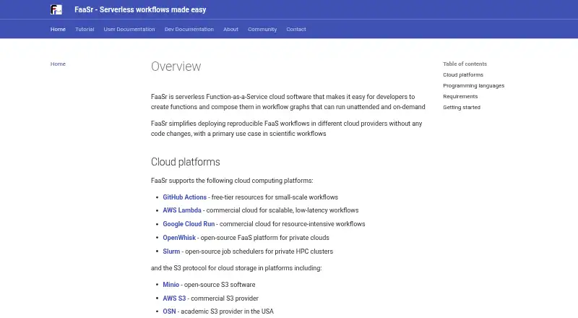Open the Minio link
This screenshot has width=578, height=318.
coord(171,285)
